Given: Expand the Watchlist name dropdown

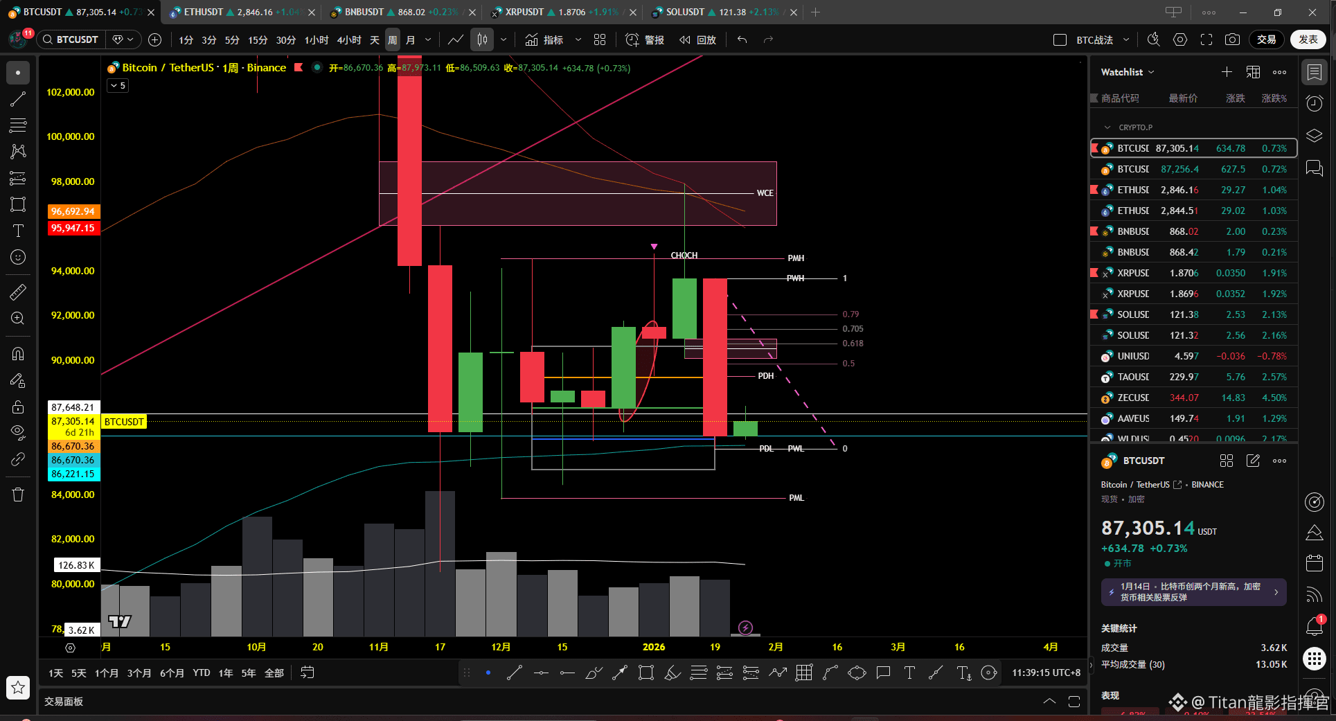Looking at the screenshot, I should [1128, 72].
